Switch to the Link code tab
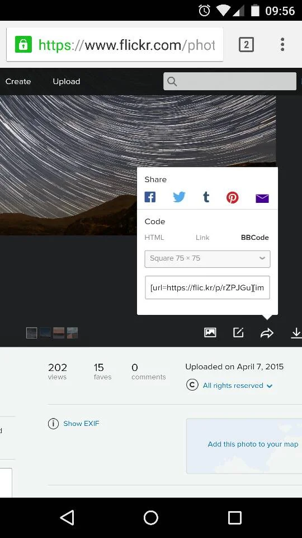The width and height of the screenshot is (302, 538). coord(202,238)
